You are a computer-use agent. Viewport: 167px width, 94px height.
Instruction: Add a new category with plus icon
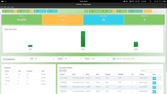(31, 11)
